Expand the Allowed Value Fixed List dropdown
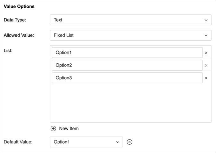Screen dimensions: 216x153 click(130, 35)
